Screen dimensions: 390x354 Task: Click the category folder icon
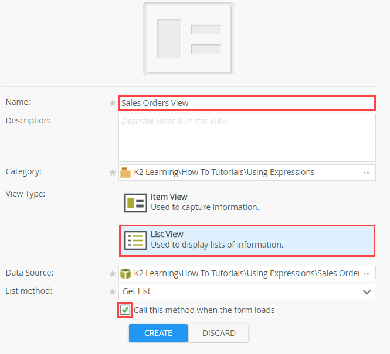[126, 173]
